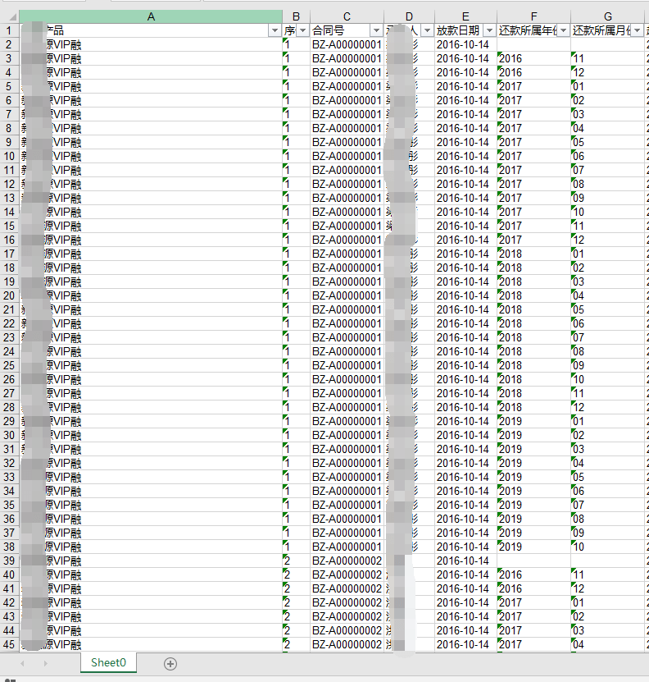Click the previous sheet navigation arrow
Screen dimensions: 649x682
pos(22,663)
